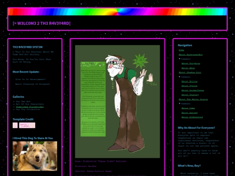Open the About Fiddleford link

tap(192, 117)
